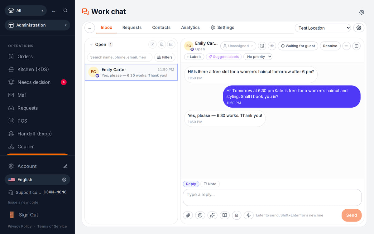The width and height of the screenshot is (374, 234).
Task: Open the emoji picker
Action: click(200, 215)
